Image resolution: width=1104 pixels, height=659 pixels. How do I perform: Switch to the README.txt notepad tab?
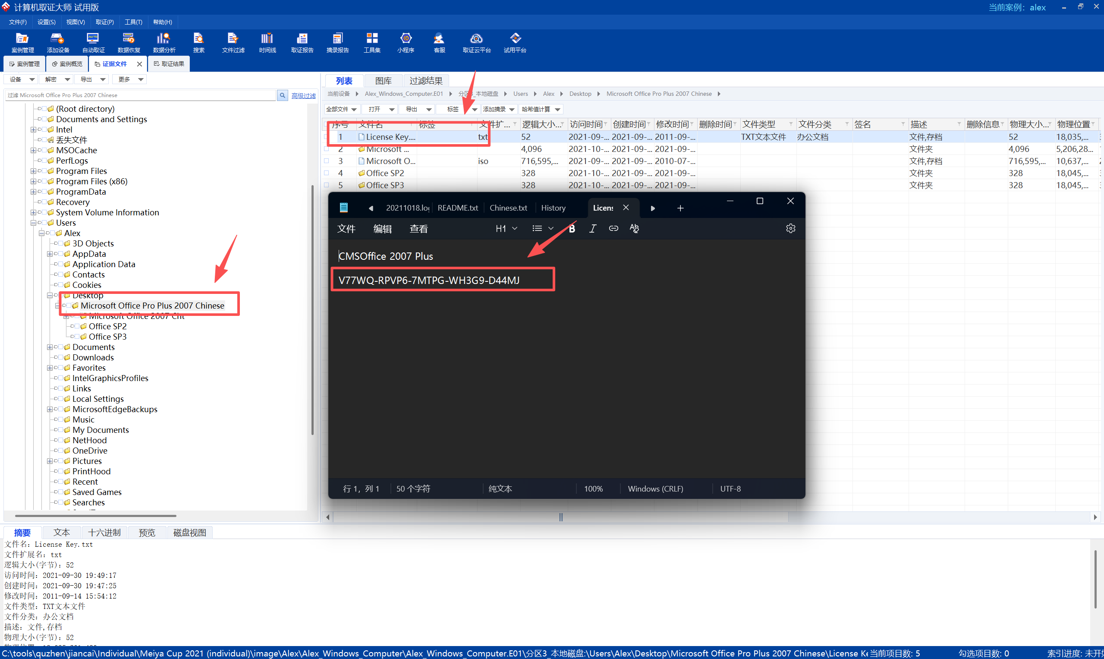[x=457, y=208]
